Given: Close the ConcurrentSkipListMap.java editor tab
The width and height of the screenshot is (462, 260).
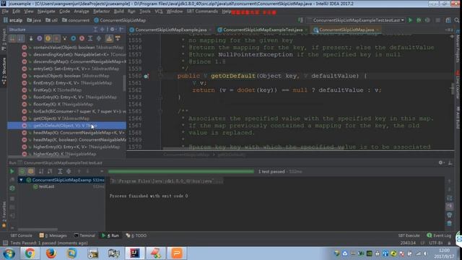Looking at the screenshot, I should pyautogui.click(x=378, y=30).
